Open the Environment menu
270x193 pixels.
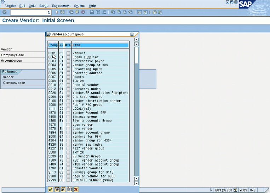[61, 6]
